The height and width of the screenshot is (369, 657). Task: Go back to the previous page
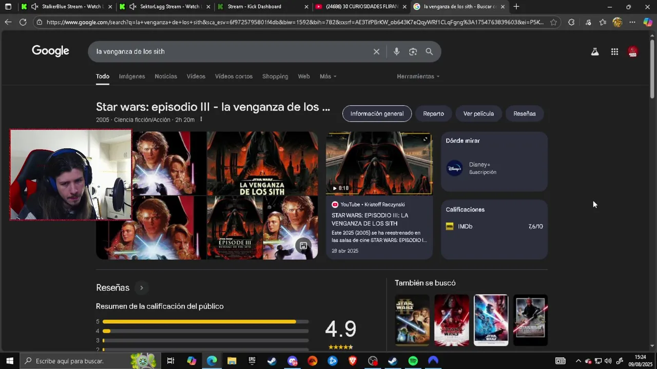pos(8,22)
